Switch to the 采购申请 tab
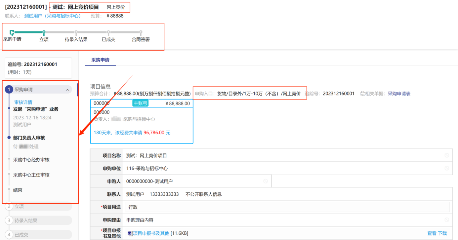 tap(100, 60)
